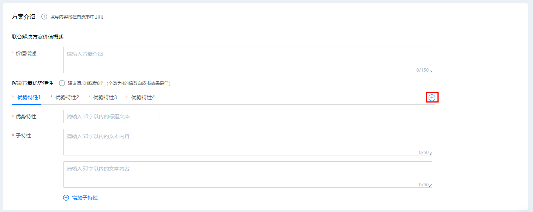Click the plus icon before 增加子特性
The image size is (533, 212).
click(x=66, y=198)
